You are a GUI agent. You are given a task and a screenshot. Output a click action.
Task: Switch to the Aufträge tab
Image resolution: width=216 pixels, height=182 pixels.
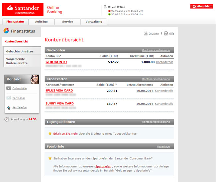(x=41, y=22)
